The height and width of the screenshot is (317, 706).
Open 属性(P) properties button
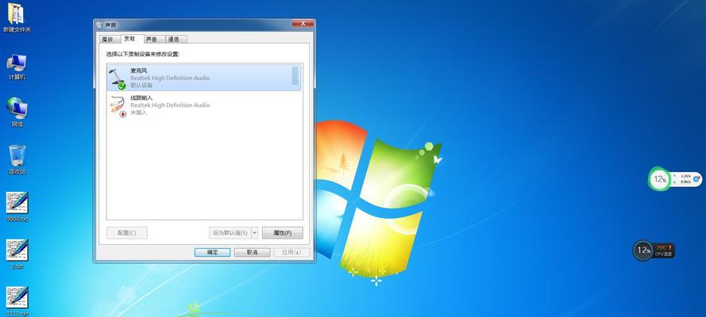(x=282, y=232)
